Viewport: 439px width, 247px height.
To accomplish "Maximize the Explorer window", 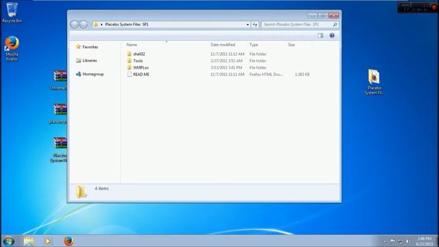I will coord(323,15).
